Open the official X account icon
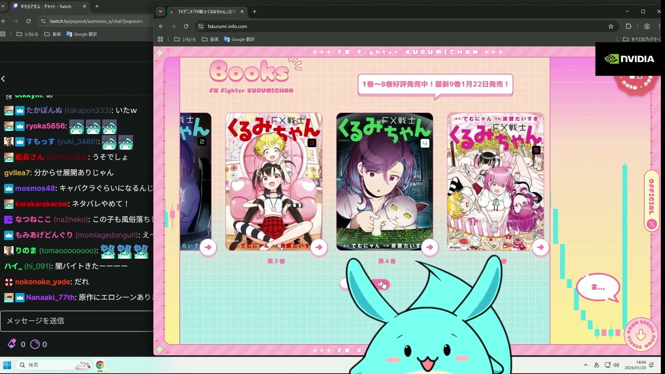665x374 pixels. [651, 224]
